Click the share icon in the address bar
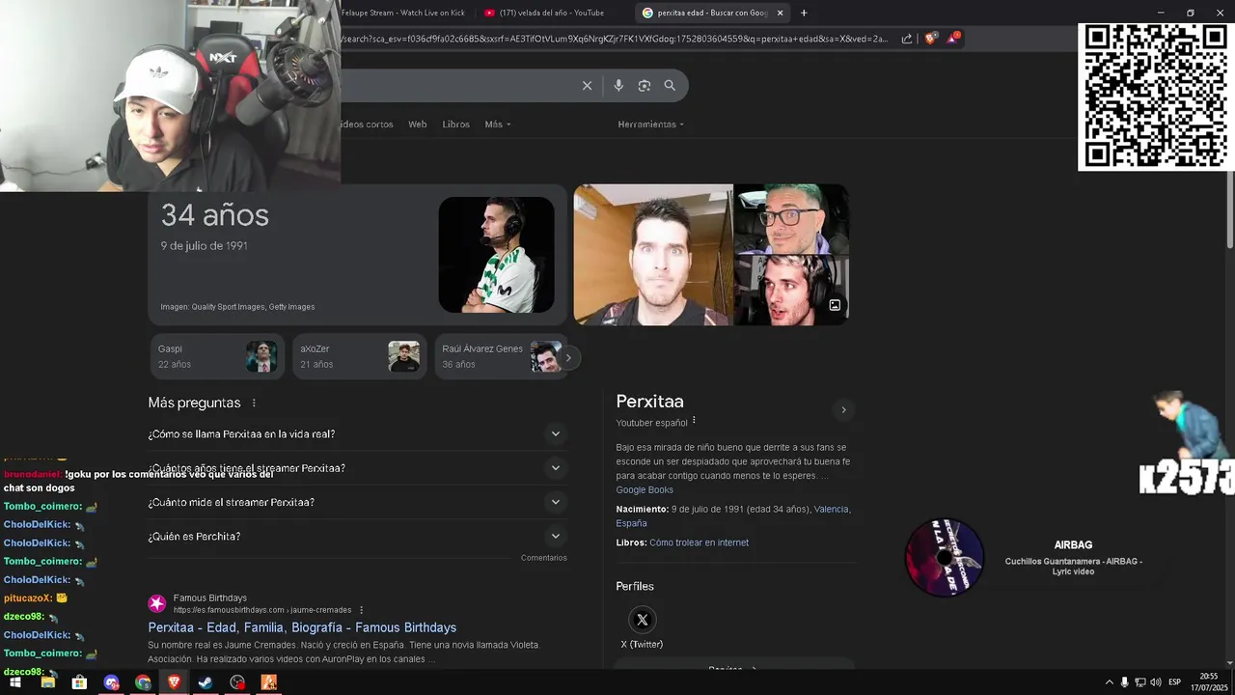The image size is (1235, 695). 907,39
